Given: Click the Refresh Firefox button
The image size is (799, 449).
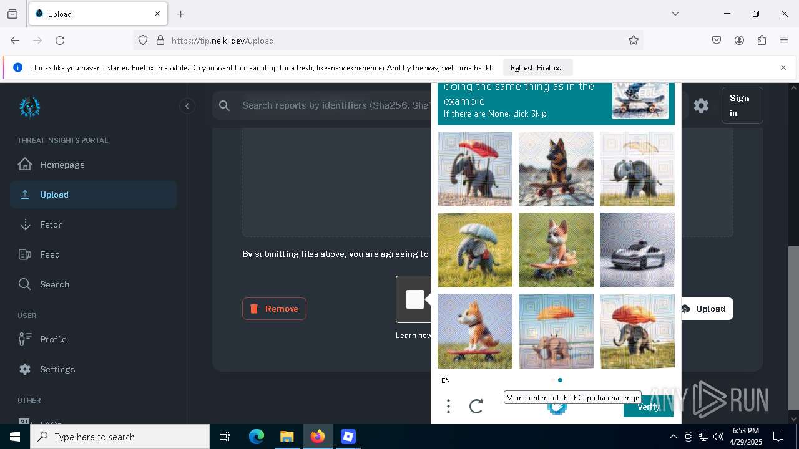Looking at the screenshot, I should (x=537, y=67).
